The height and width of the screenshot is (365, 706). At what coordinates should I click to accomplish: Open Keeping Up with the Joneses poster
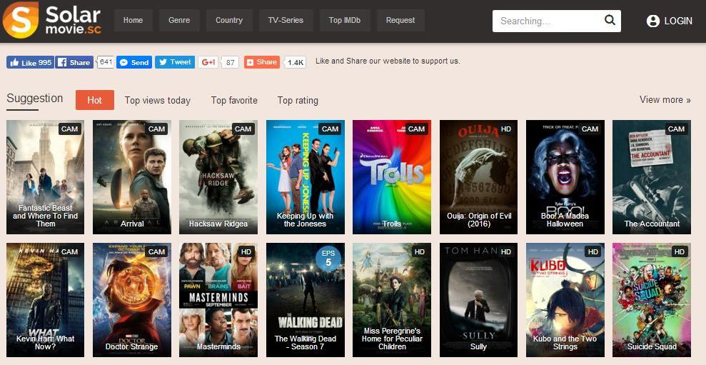pos(306,177)
